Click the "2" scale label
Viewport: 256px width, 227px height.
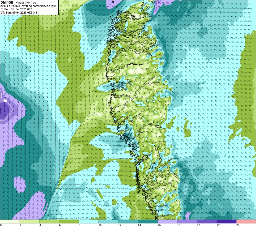20,225
